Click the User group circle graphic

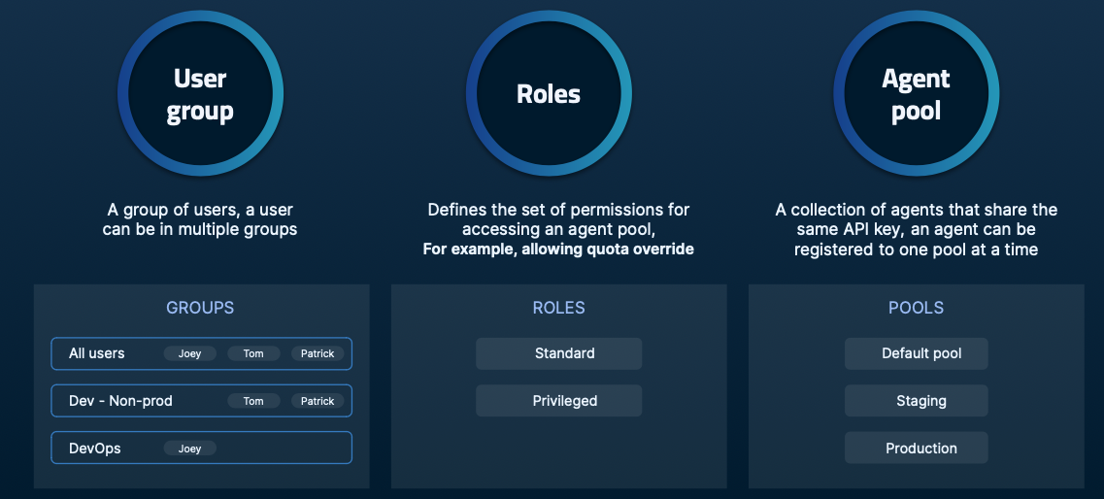click(x=200, y=94)
